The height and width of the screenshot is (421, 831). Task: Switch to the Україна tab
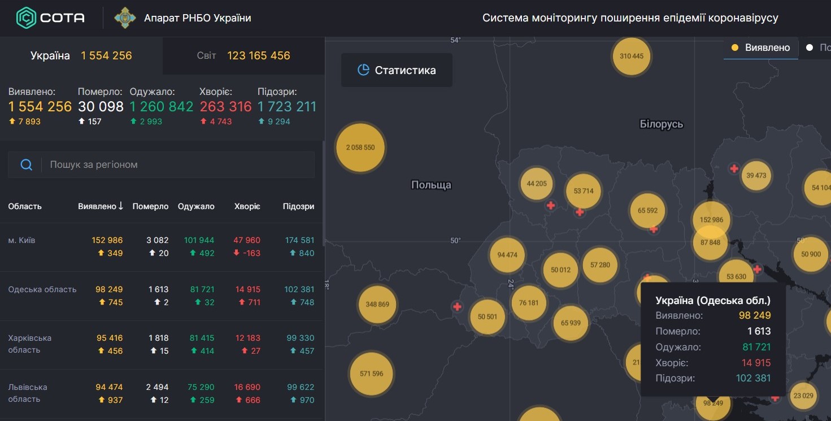81,55
